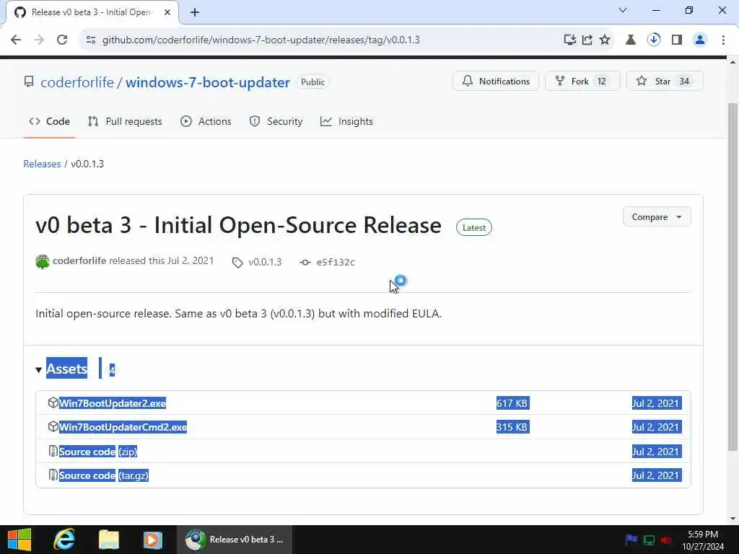
Task: Click the package icon beside Win7BootUpdaterCmd2.exe
Action: coord(53,427)
